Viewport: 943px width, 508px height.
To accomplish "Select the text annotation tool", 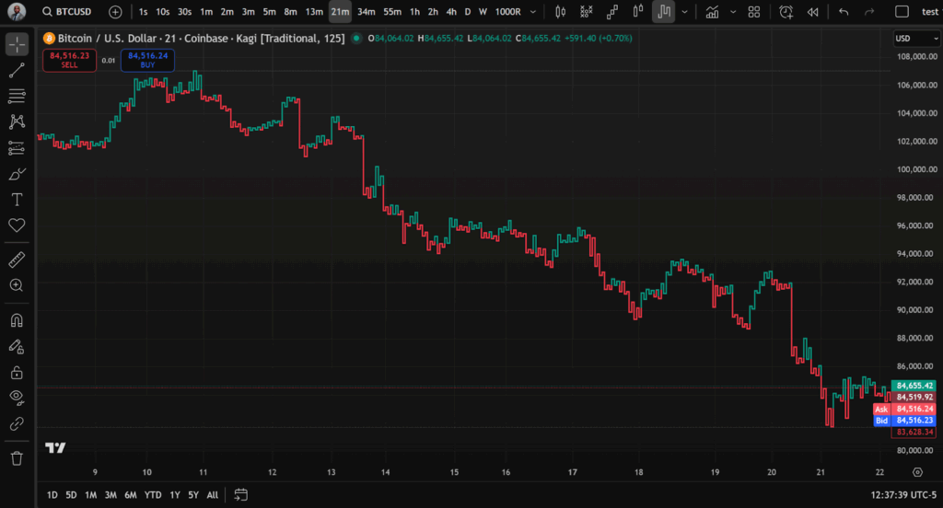I will point(17,200).
